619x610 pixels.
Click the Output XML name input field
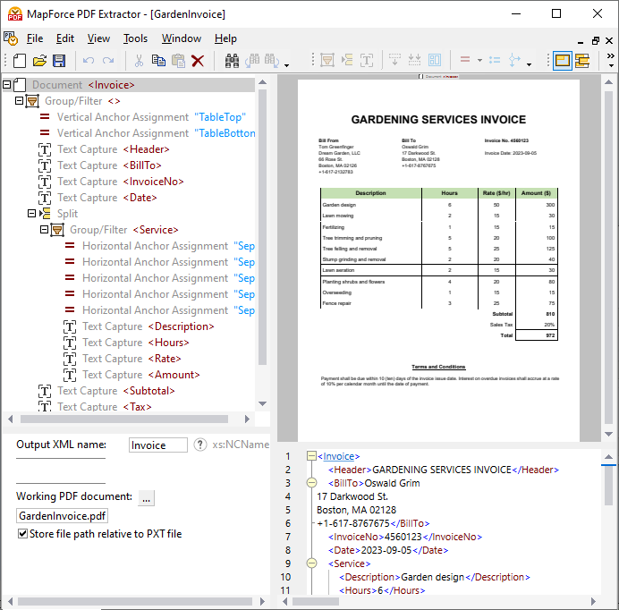(x=157, y=445)
